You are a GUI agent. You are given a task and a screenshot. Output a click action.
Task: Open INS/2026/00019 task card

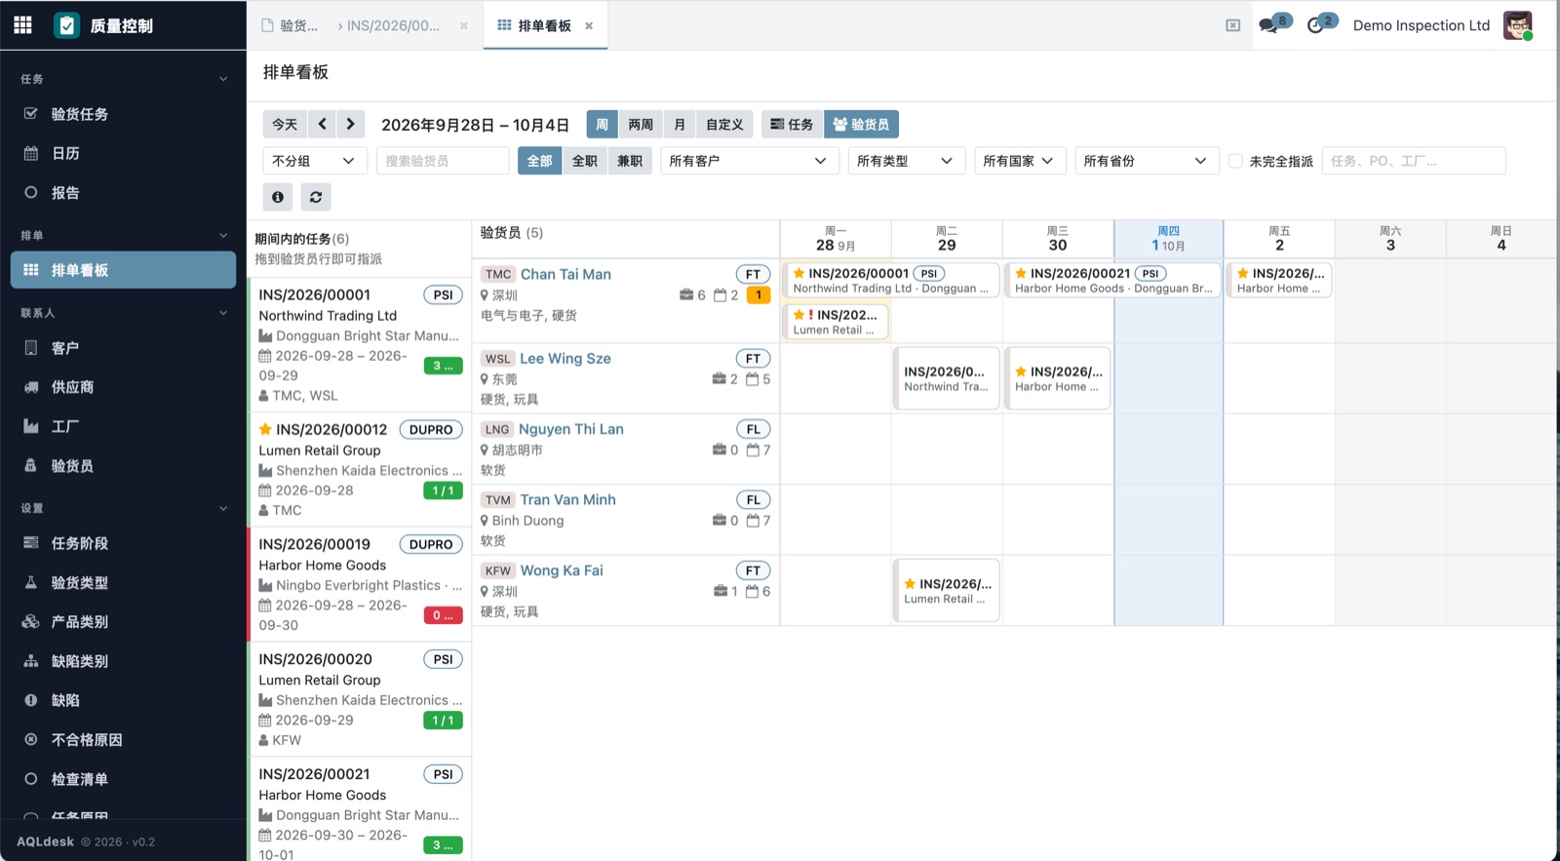pyautogui.click(x=360, y=583)
